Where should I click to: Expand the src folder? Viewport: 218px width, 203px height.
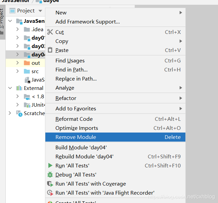(17, 71)
